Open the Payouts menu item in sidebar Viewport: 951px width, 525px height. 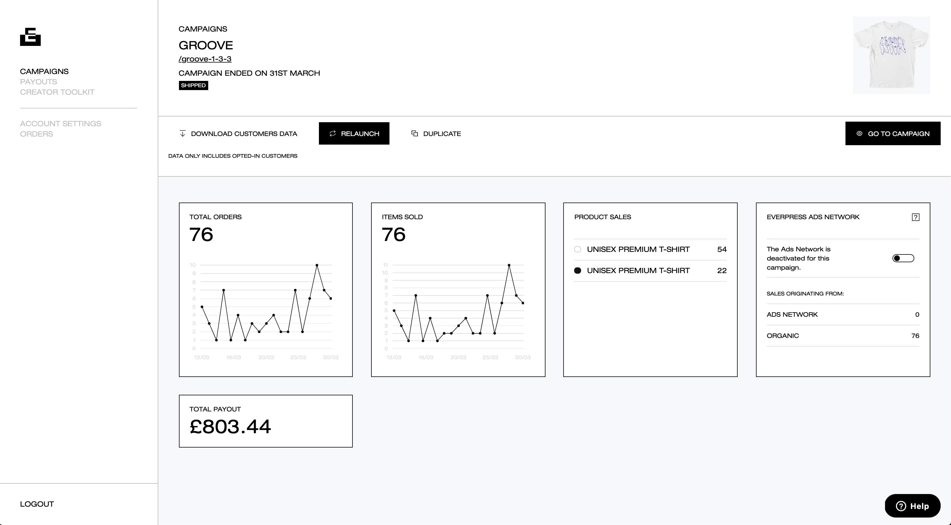[x=38, y=81]
